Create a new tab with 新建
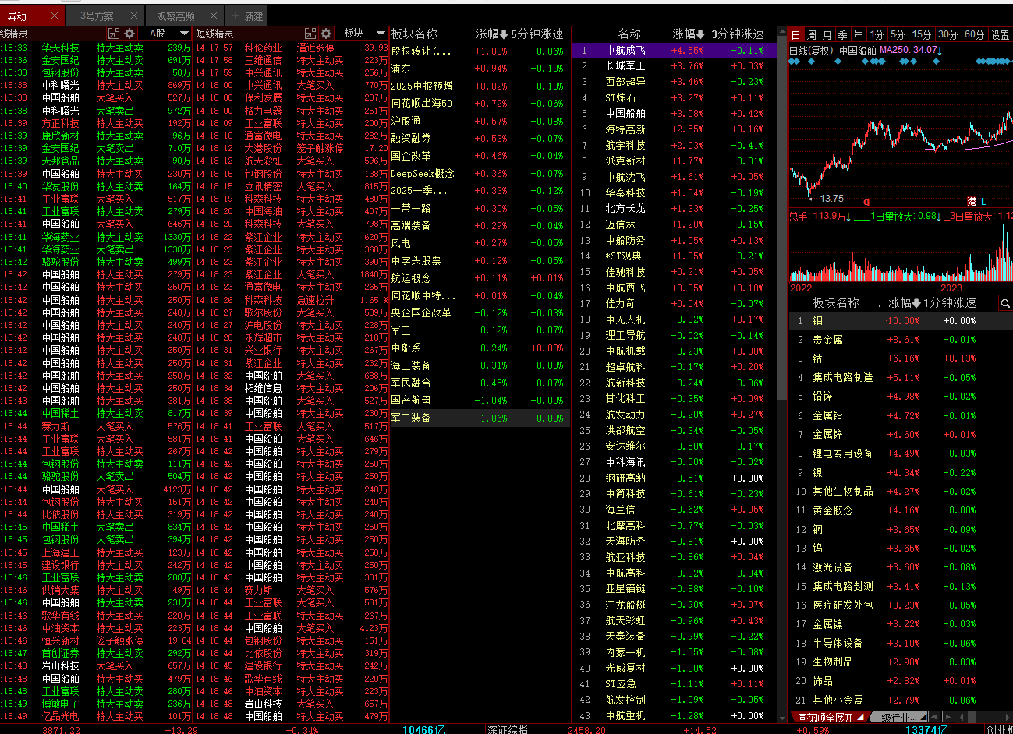The width and height of the screenshot is (1013, 734). pos(248,16)
